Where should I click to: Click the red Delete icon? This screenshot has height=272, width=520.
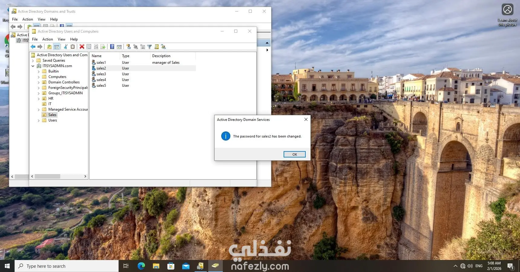[82, 47]
